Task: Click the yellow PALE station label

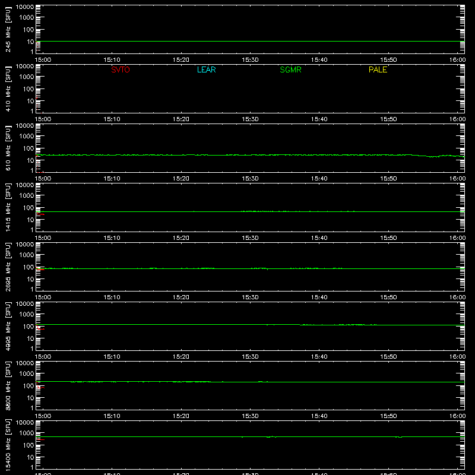Action: point(378,69)
